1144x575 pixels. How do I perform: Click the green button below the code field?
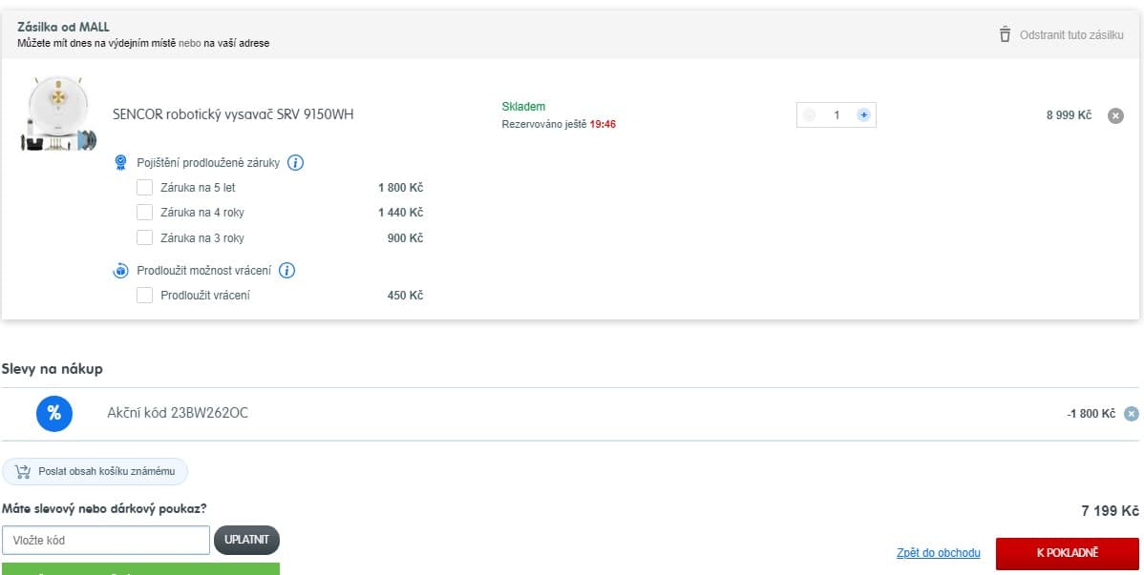(x=140, y=568)
